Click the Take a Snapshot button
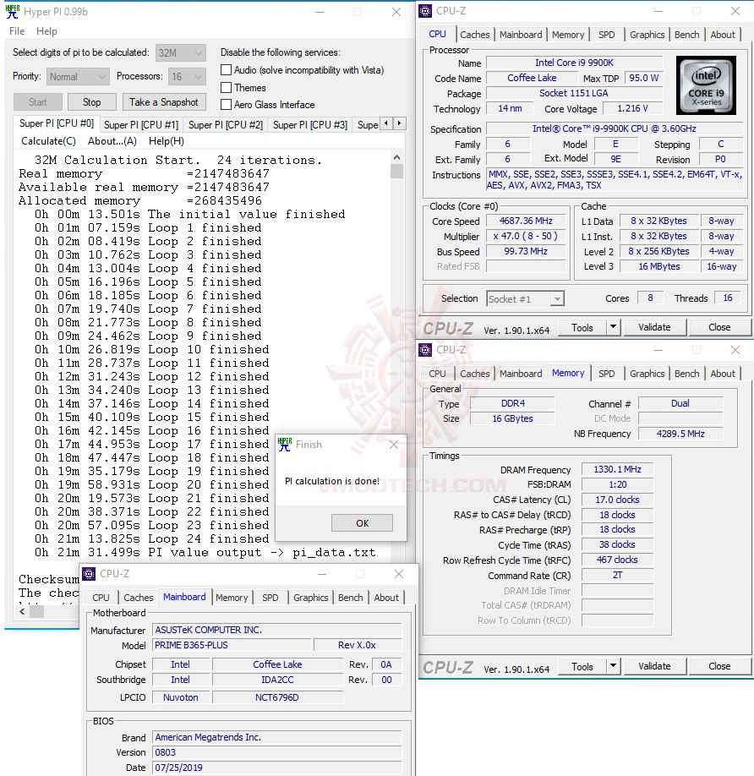This screenshot has width=754, height=776. pyautogui.click(x=163, y=101)
